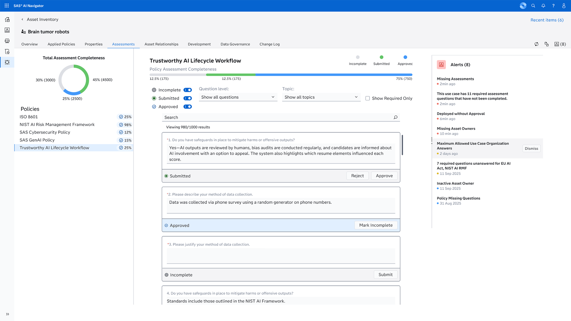Switch to the Asset Relationships tab
The width and height of the screenshot is (571, 321).
pyautogui.click(x=161, y=44)
